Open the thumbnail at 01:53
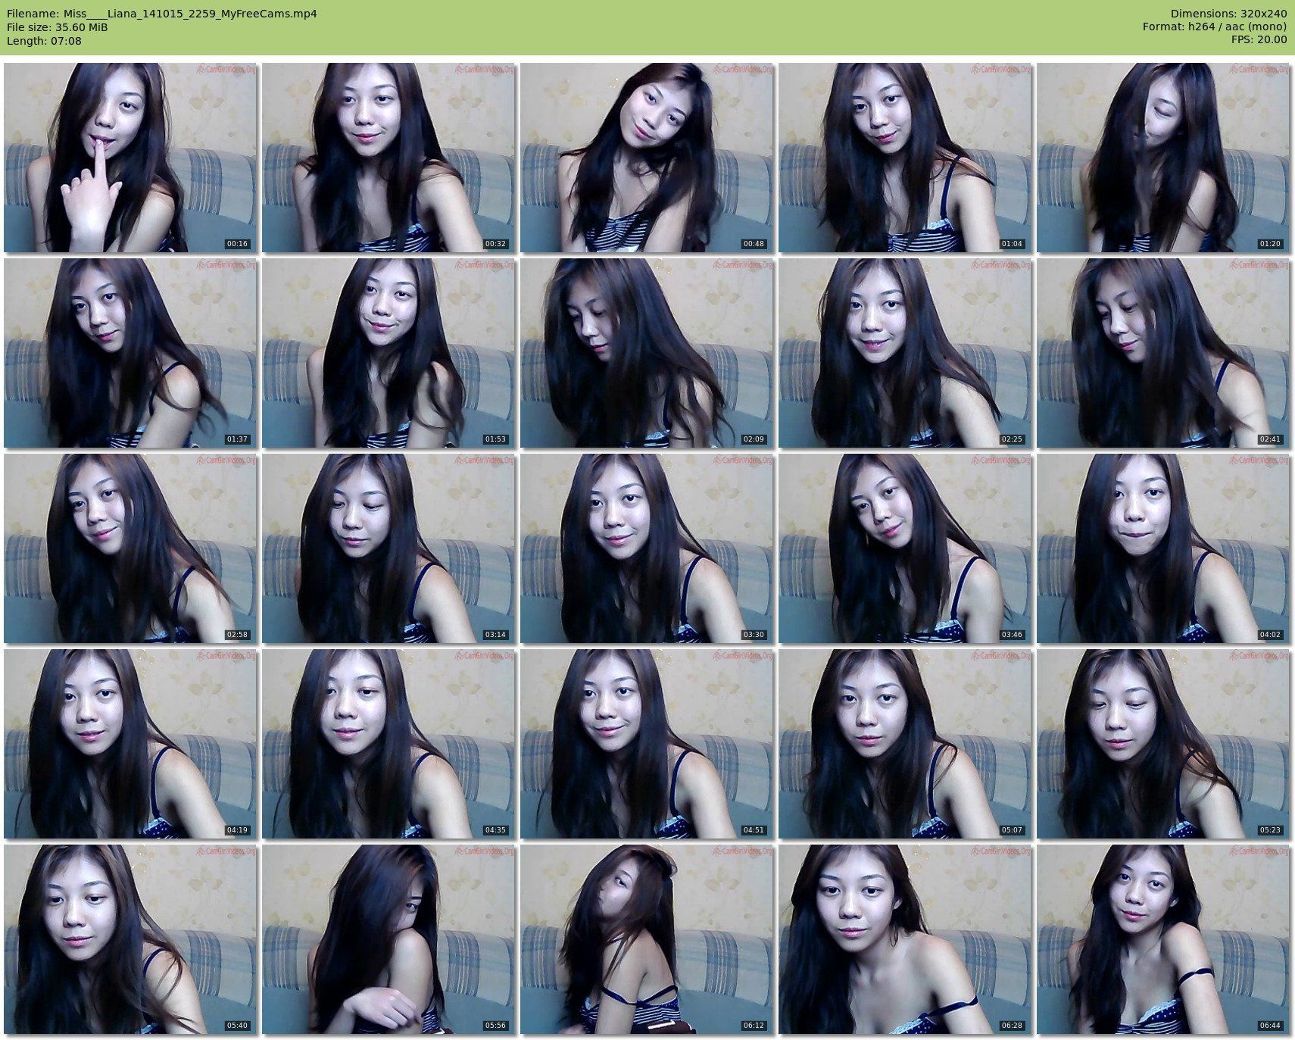This screenshot has height=1040, width=1295. [x=388, y=353]
